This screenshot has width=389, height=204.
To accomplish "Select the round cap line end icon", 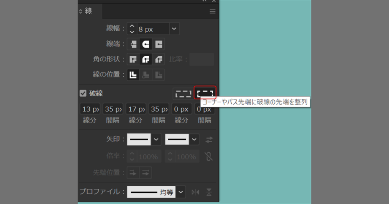I will pyautogui.click(x=146, y=44).
